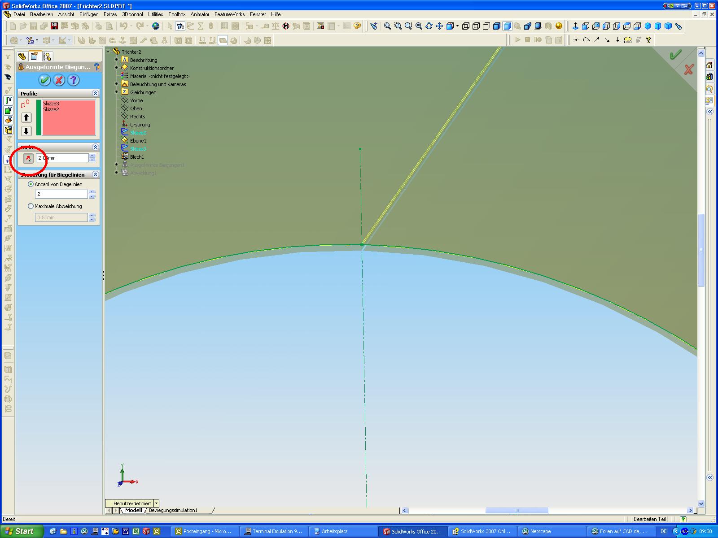Open the property manager help question mark

click(73, 80)
